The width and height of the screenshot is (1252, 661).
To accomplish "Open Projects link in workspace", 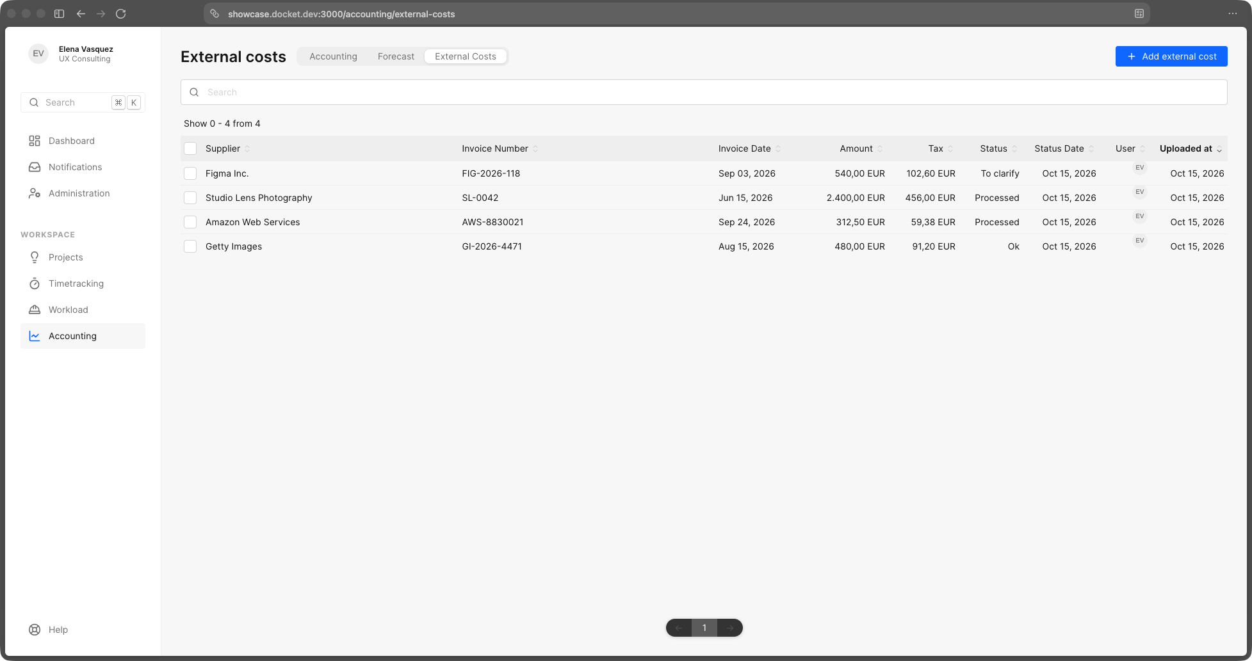I will point(66,257).
